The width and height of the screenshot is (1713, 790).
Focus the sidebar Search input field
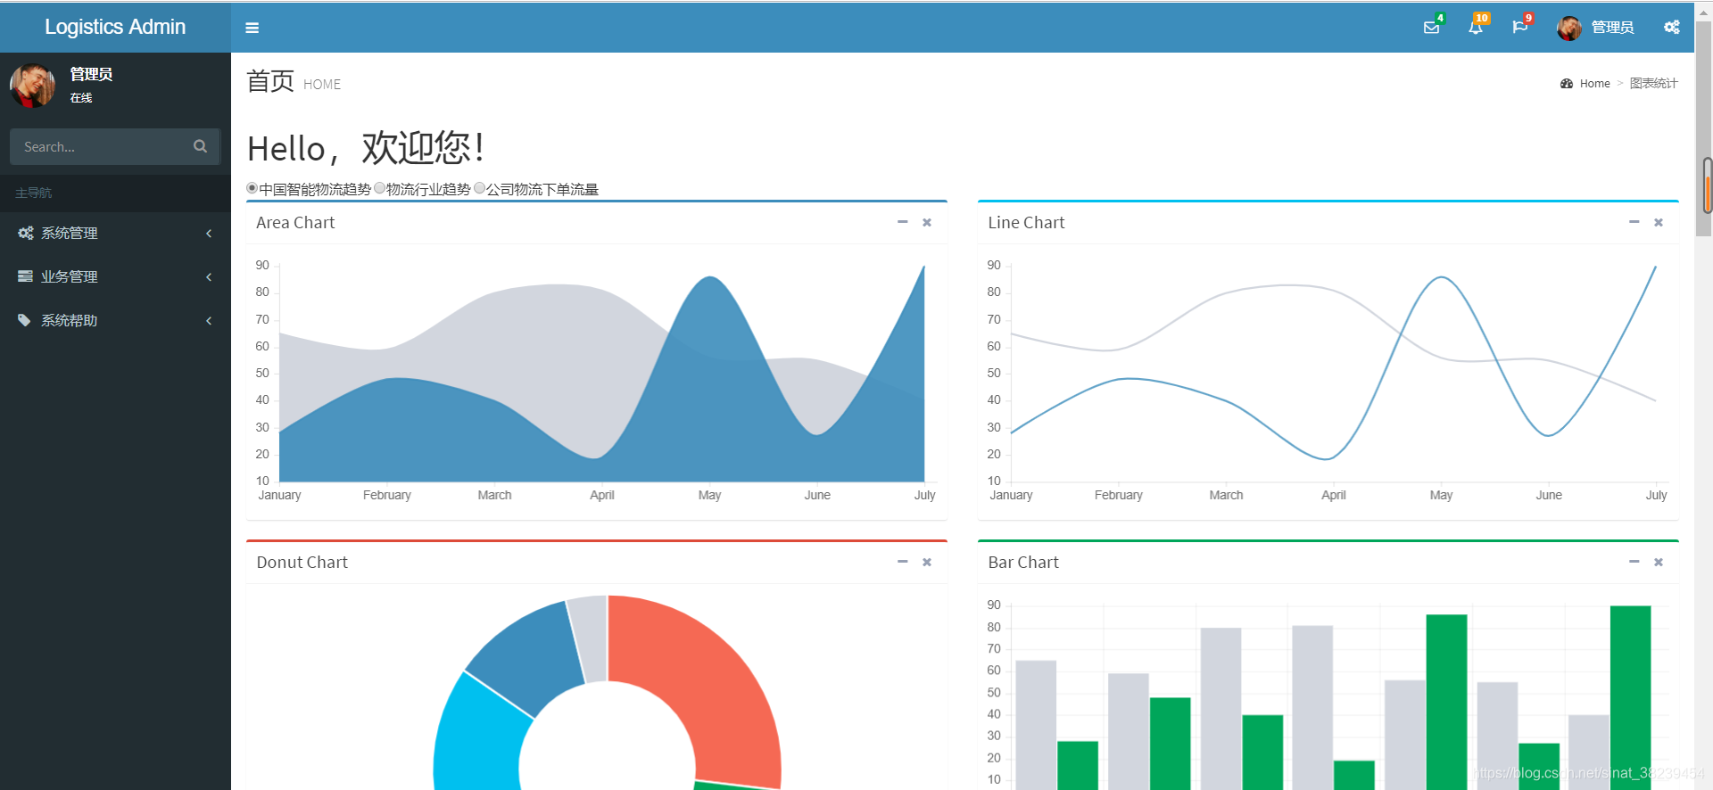coord(98,146)
